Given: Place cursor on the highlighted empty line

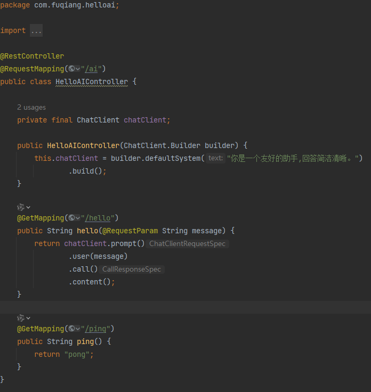Looking at the screenshot, I should coord(185,307).
